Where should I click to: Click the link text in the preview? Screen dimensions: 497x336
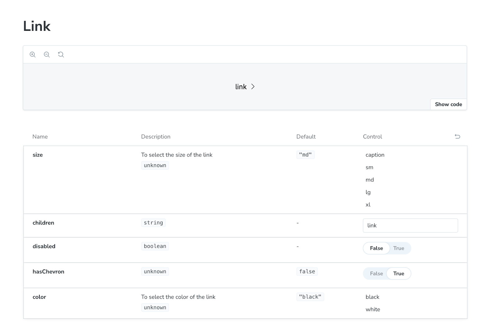(241, 87)
